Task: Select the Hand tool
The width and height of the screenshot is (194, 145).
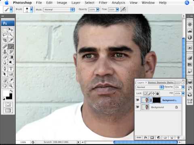Action: (x=5, y=86)
